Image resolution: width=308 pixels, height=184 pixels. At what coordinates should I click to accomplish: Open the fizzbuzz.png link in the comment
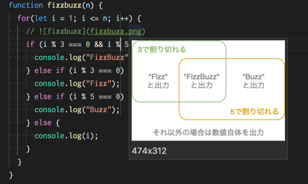click(115, 31)
